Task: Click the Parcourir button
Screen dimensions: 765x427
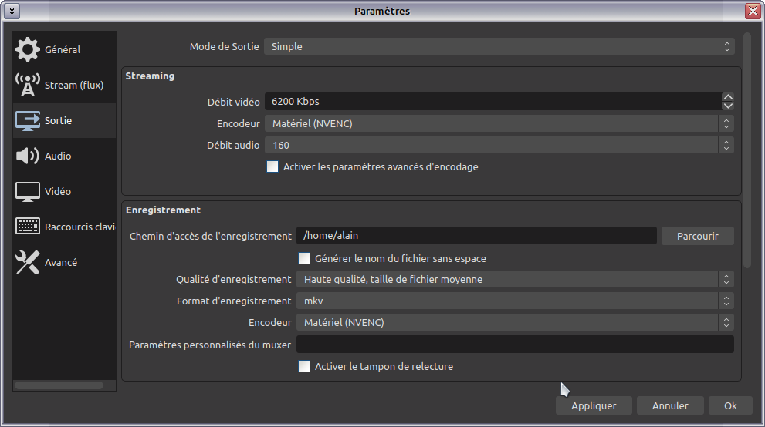Action: pyautogui.click(x=697, y=236)
